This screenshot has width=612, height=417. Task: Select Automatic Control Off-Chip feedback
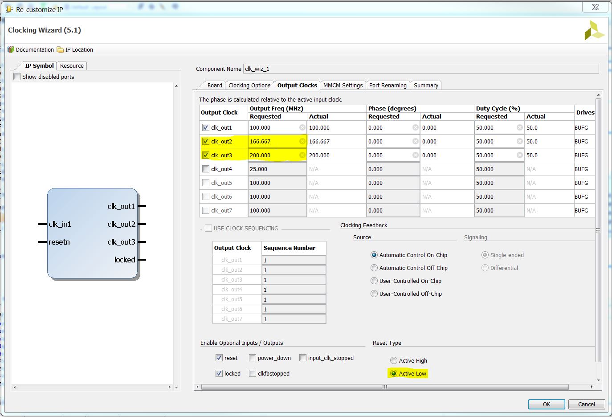tap(374, 268)
